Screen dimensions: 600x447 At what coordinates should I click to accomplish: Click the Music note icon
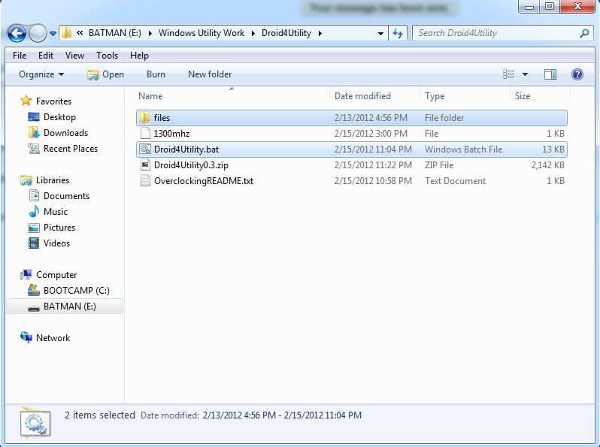(x=34, y=211)
